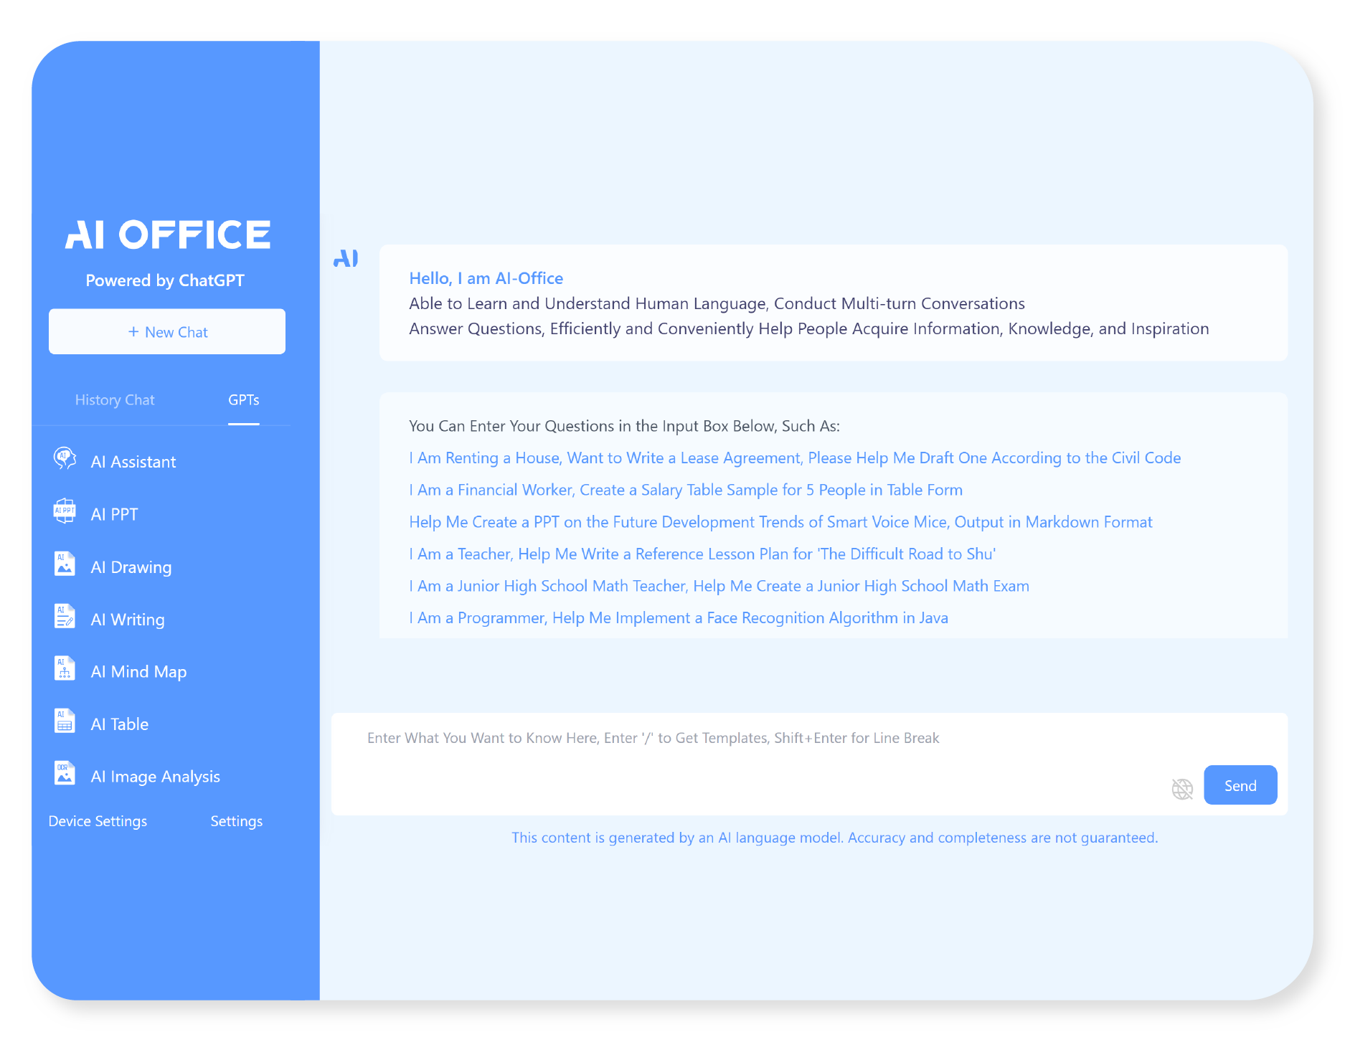The width and height of the screenshot is (1345, 1037).
Task: Toggle the web search globe icon
Action: [x=1181, y=789]
